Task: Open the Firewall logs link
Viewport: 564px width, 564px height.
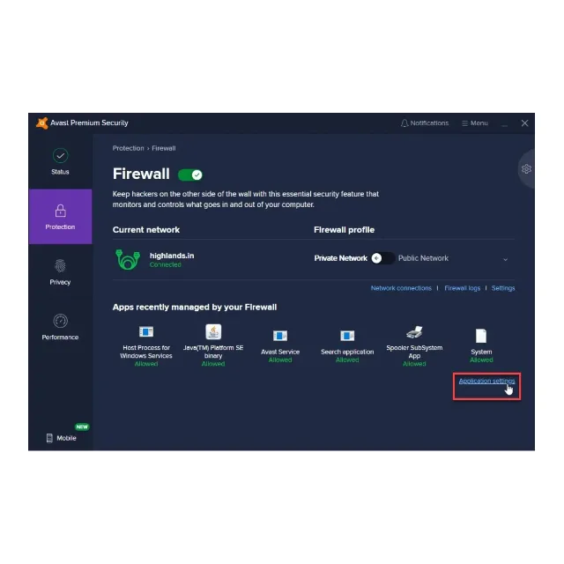Action: (462, 288)
